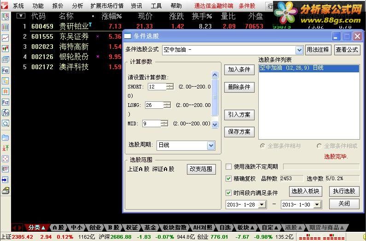Open the 系统 menu
This screenshot has width=366, height=241.
click(x=18, y=6)
